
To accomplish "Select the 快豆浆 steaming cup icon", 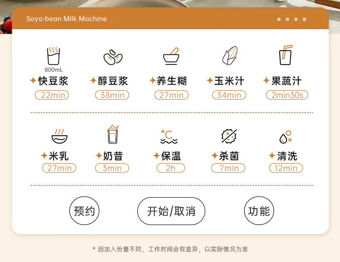I will pos(53,56).
